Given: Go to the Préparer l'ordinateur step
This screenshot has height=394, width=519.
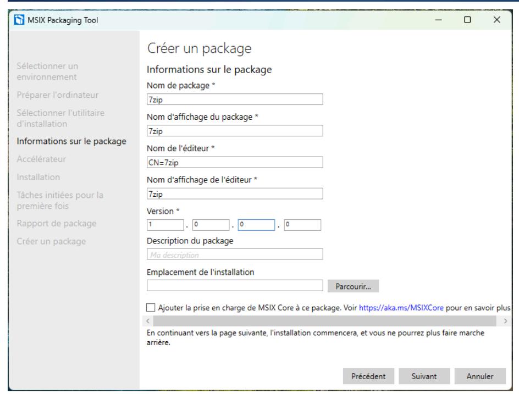Looking at the screenshot, I should (58, 95).
